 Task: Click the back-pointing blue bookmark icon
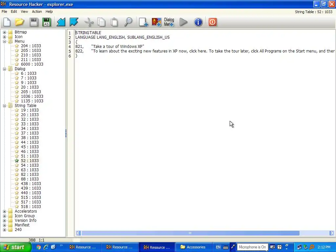click(x=61, y=22)
